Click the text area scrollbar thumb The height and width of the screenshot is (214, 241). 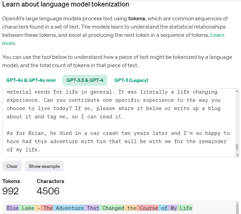(x=237, y=147)
